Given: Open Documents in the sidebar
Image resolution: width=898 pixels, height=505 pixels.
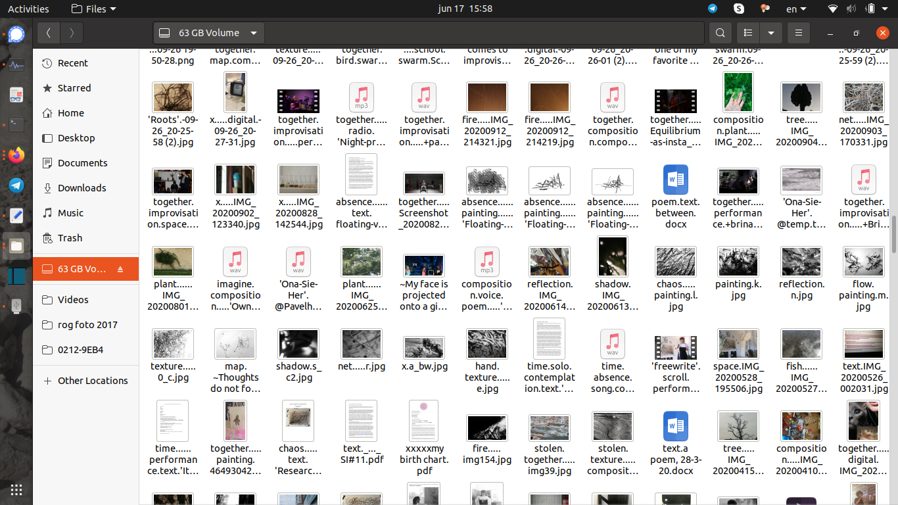Looking at the screenshot, I should (x=86, y=163).
